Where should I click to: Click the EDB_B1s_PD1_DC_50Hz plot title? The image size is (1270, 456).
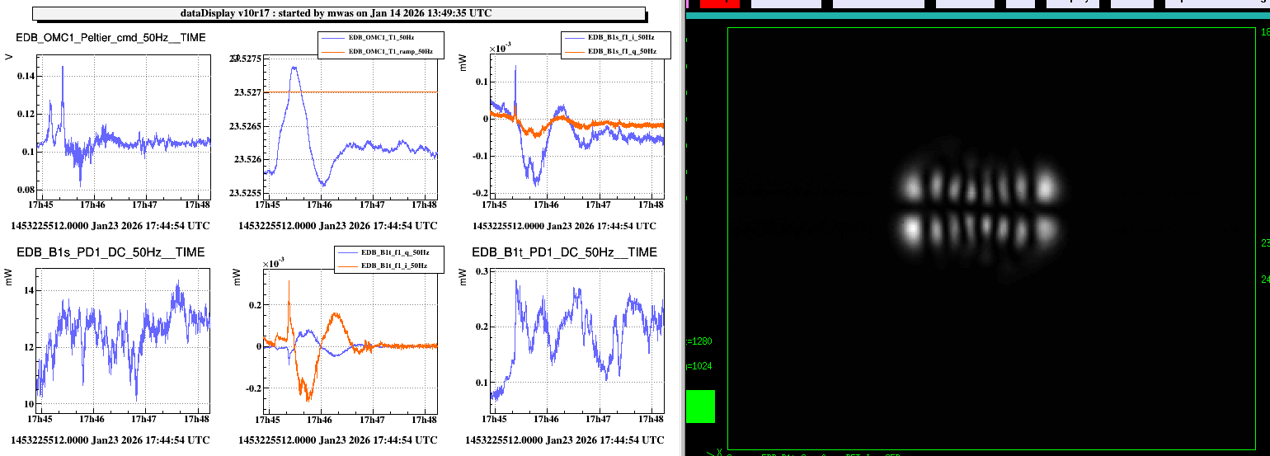coord(111,252)
